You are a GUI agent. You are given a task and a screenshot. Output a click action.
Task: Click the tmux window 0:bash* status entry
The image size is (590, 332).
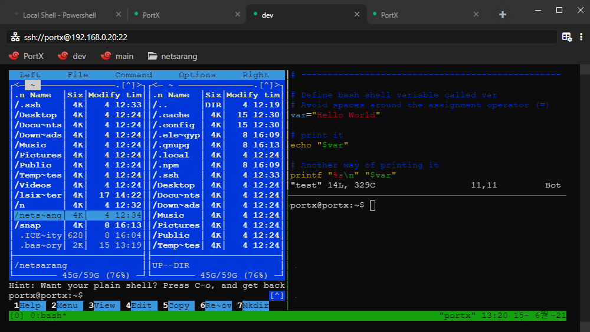point(48,315)
